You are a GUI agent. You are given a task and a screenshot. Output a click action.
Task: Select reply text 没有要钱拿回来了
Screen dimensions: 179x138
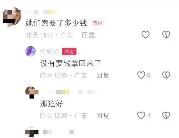click(x=70, y=63)
